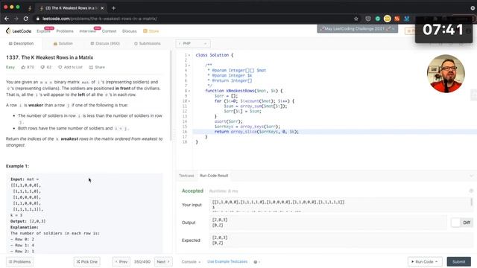477x268 pixels.
Task: Open the PHP language dropdown
Action: [x=193, y=43]
